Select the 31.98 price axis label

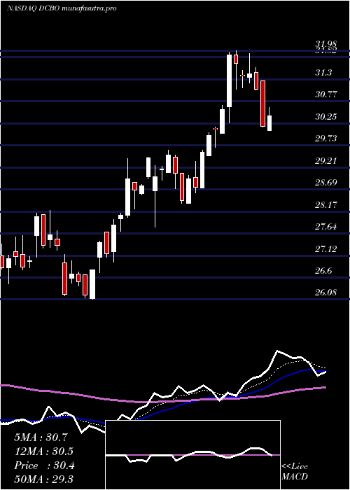coord(326,45)
